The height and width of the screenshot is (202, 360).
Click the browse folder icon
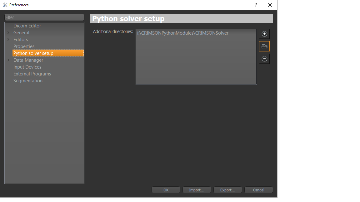[264, 46]
